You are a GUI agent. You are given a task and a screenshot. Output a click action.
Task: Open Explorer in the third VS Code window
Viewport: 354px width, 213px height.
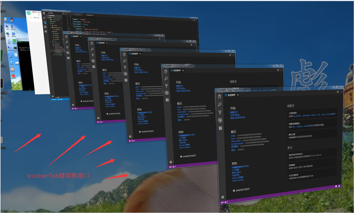click(124, 54)
